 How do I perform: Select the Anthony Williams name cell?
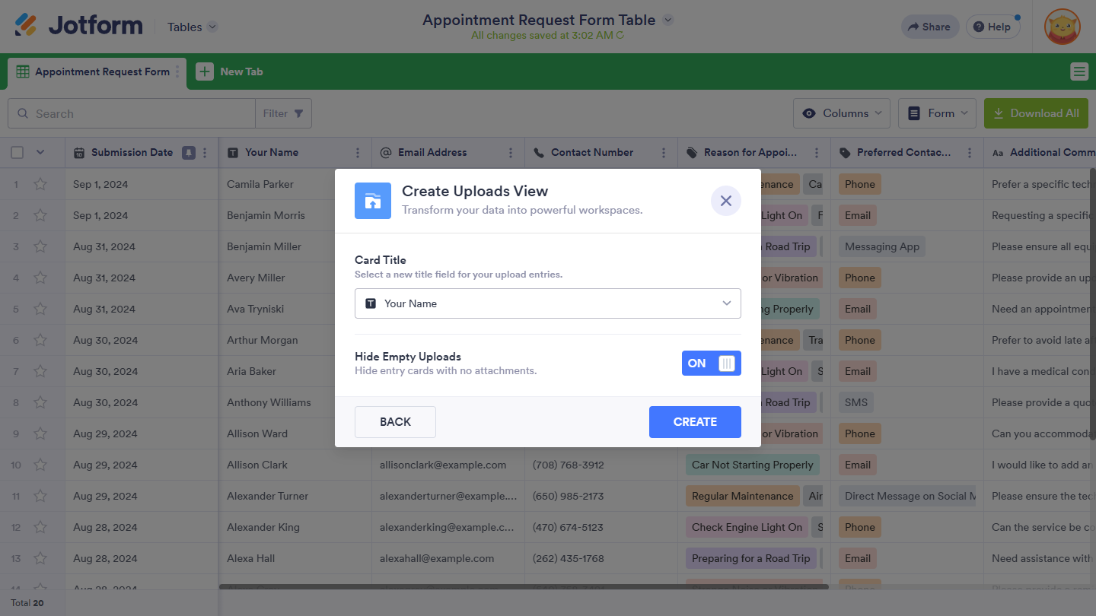(x=295, y=402)
